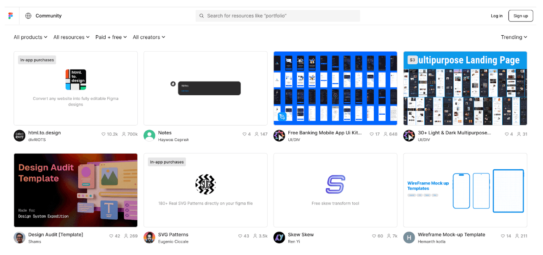Focus the resources search field
Screen dimensions: 543x255
[278, 16]
